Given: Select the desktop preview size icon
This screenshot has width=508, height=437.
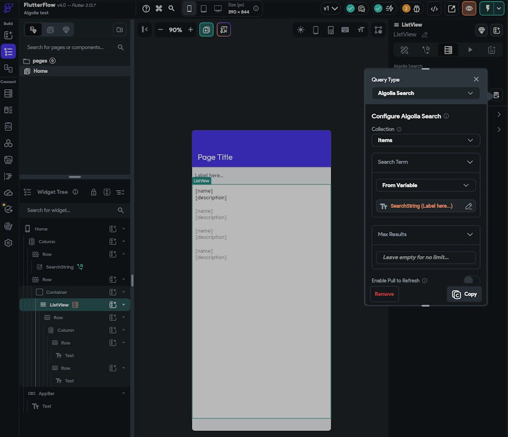Looking at the screenshot, I should 217,8.
